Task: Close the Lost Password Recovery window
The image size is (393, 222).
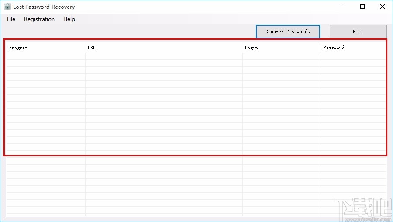Action: pyautogui.click(x=383, y=7)
